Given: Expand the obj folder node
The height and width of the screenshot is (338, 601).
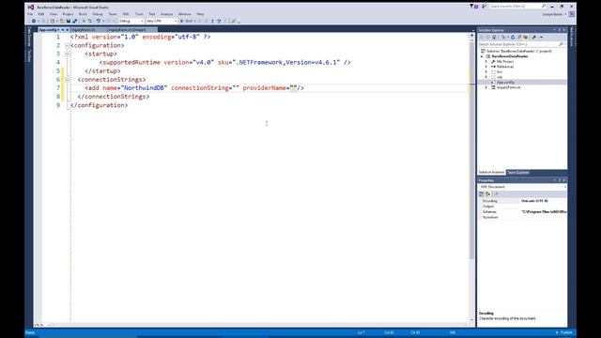Looking at the screenshot, I should [x=486, y=77].
